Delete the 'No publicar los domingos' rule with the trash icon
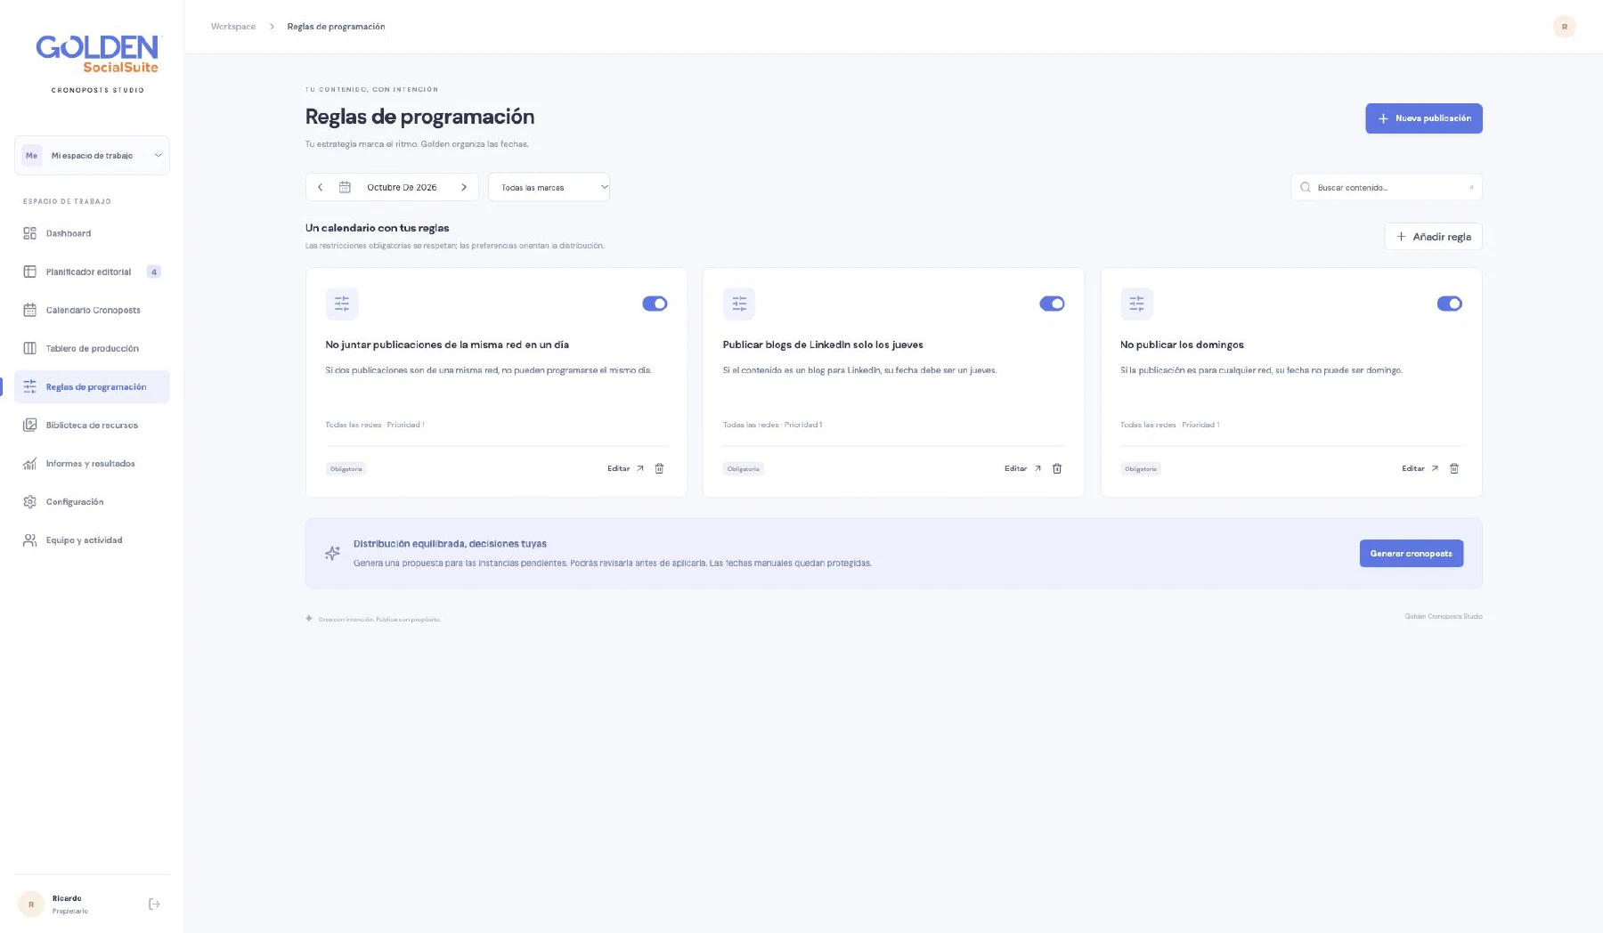 click(x=1453, y=468)
